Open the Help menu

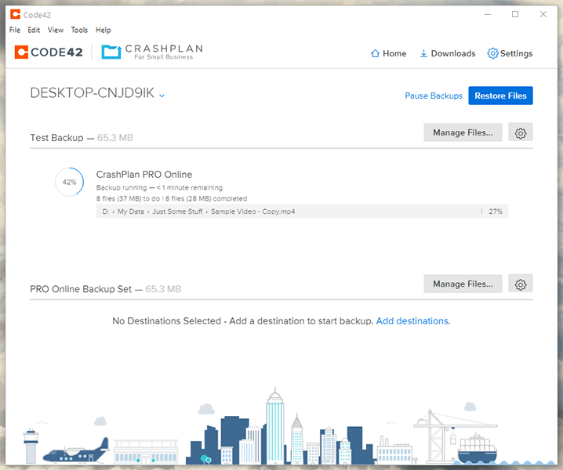[x=103, y=30]
